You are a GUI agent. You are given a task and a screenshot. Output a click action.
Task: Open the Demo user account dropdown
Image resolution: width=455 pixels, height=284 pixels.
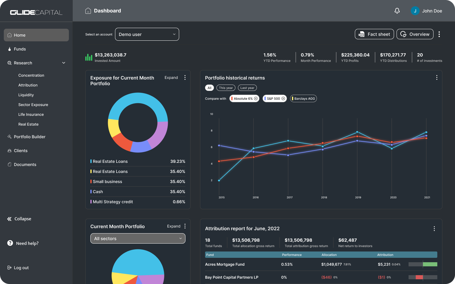pos(147,34)
